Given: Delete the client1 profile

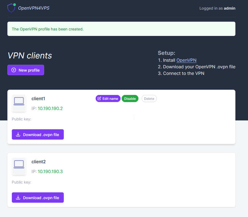Looking at the screenshot, I should [149, 98].
